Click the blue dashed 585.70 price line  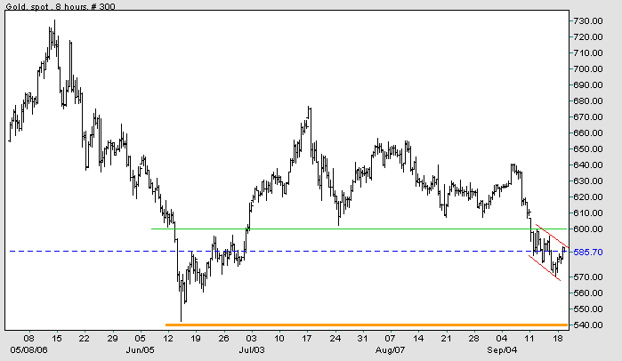point(289,252)
